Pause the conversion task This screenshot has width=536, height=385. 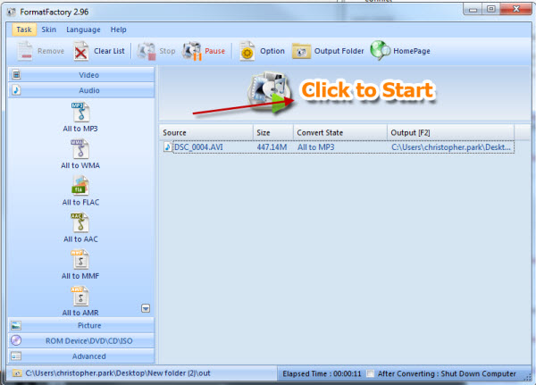click(x=194, y=51)
